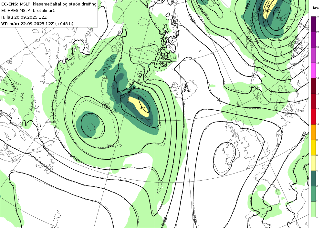Click the small closed isobar inside the top-right low
This screenshot has height=228, width=323.
coord(277,13)
